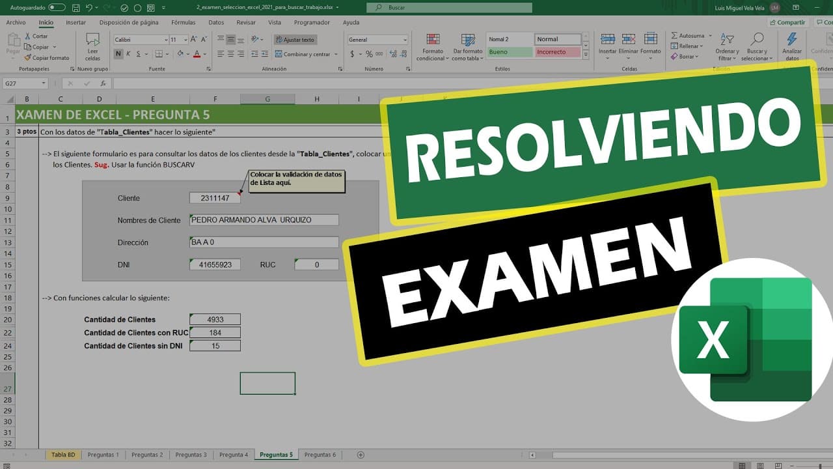Click the percent style icon
The image size is (833, 469).
pyautogui.click(x=369, y=54)
